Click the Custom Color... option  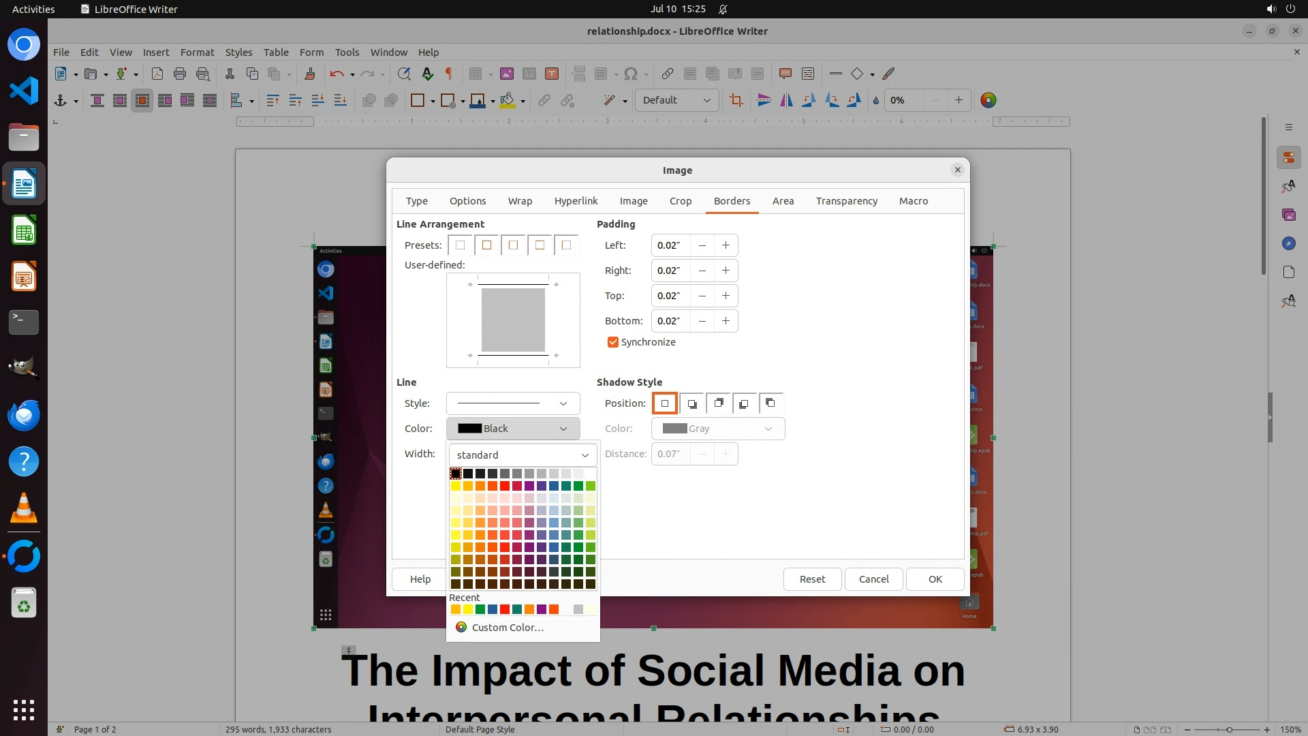(507, 628)
